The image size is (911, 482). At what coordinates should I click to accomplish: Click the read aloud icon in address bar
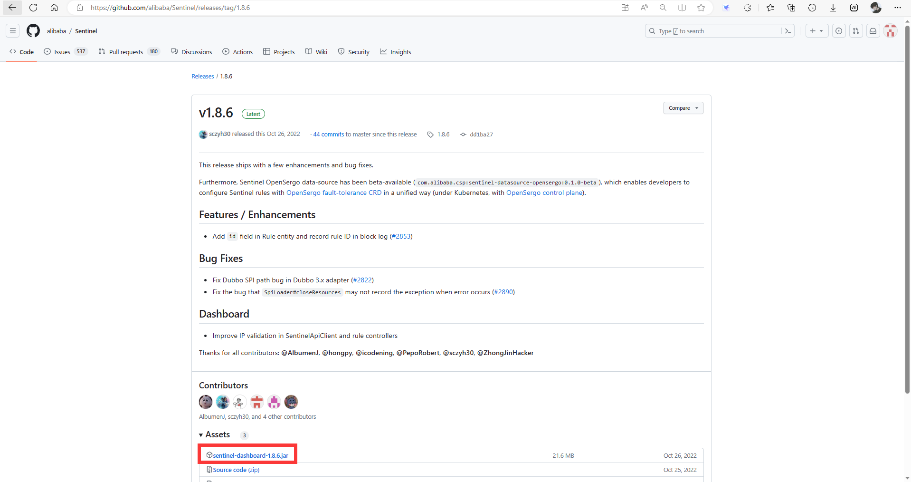644,8
